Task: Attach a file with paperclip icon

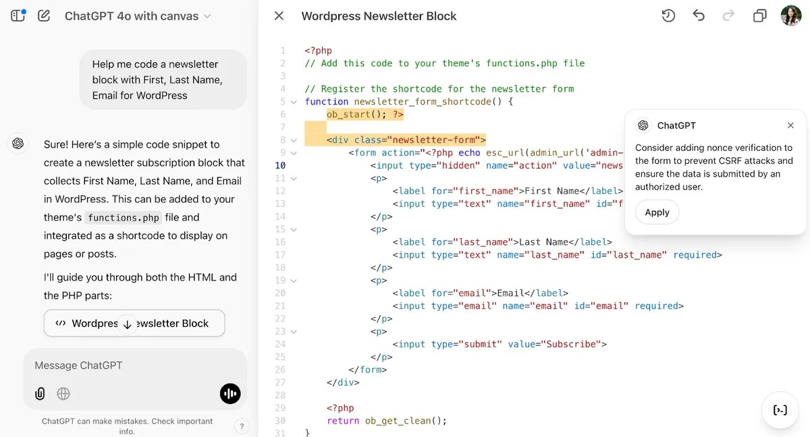Action: pyautogui.click(x=40, y=394)
